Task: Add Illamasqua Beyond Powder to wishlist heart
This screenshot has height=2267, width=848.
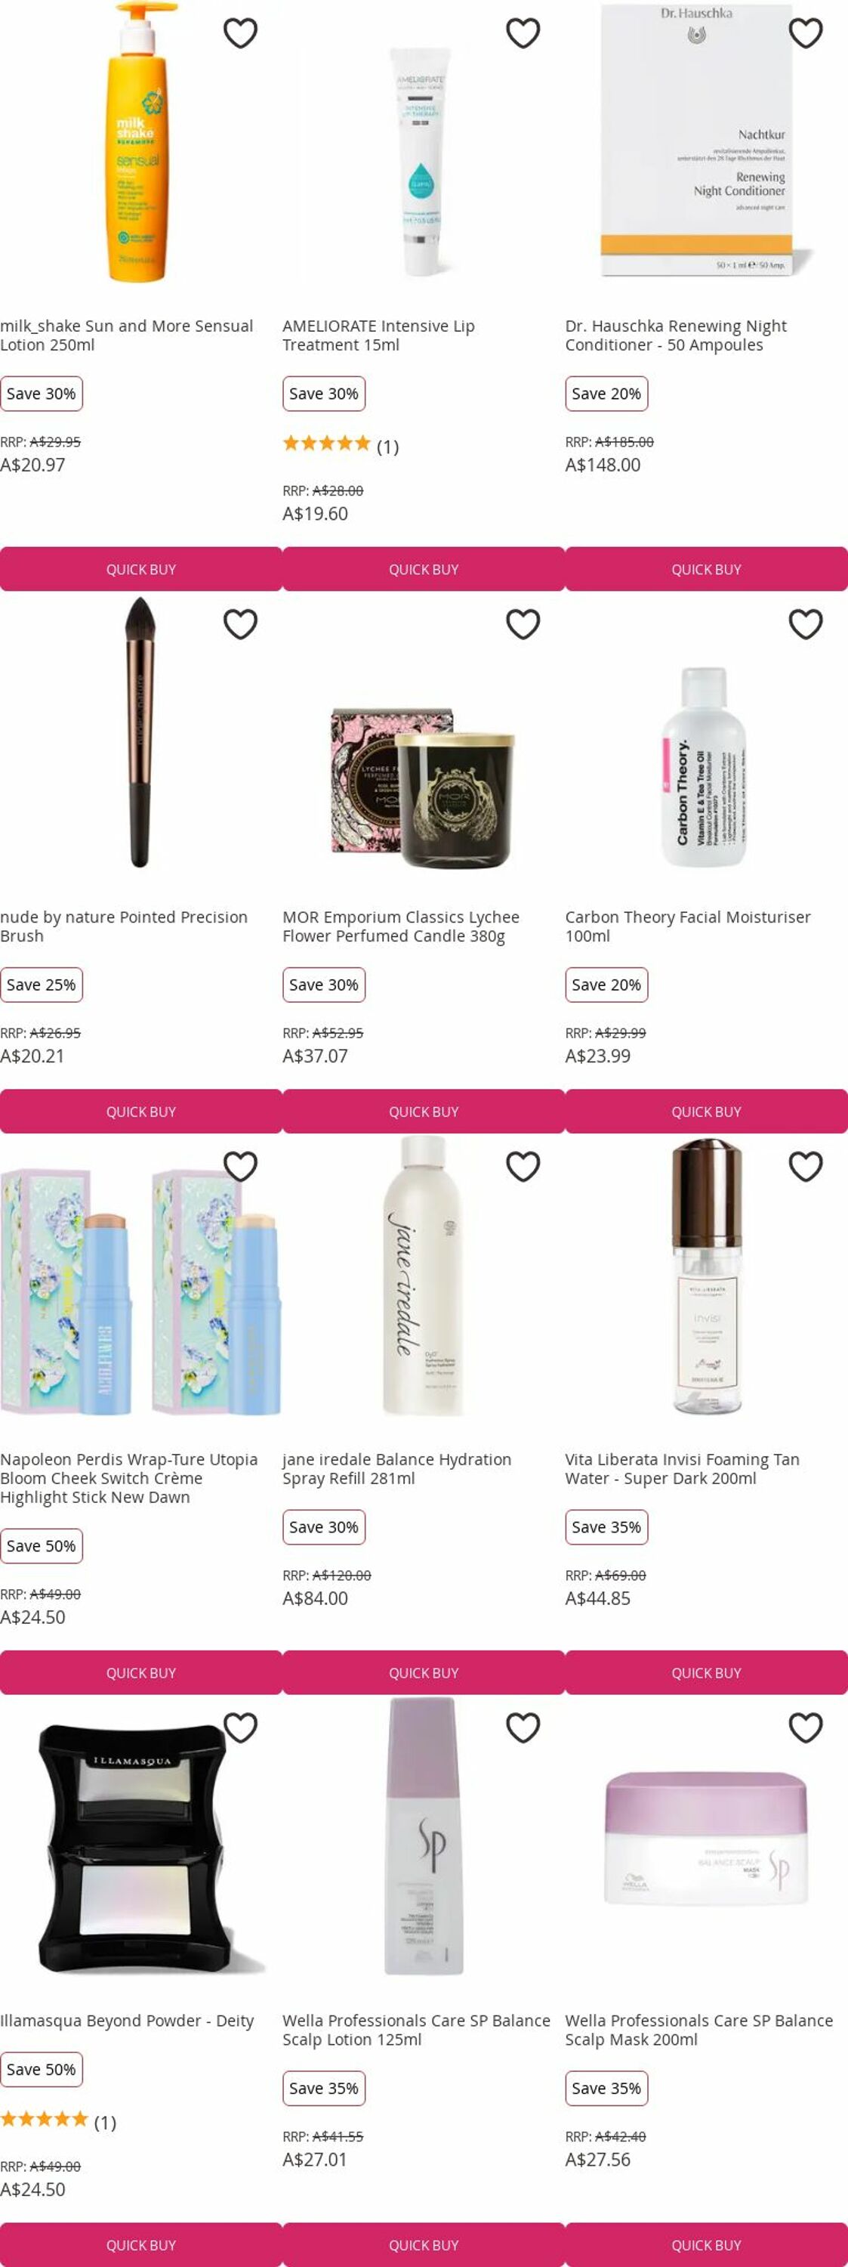Action: [240, 1727]
